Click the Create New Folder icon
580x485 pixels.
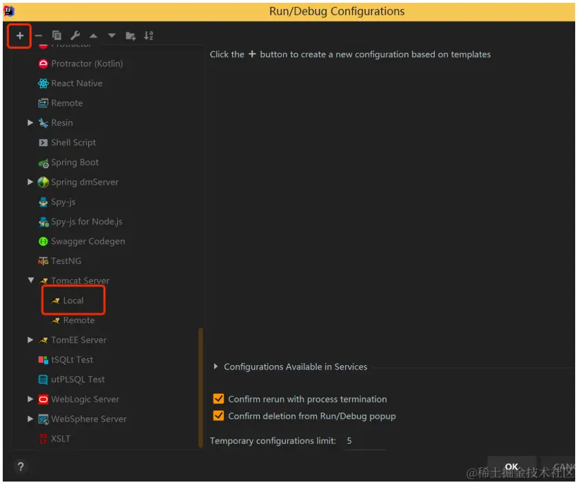click(x=130, y=36)
